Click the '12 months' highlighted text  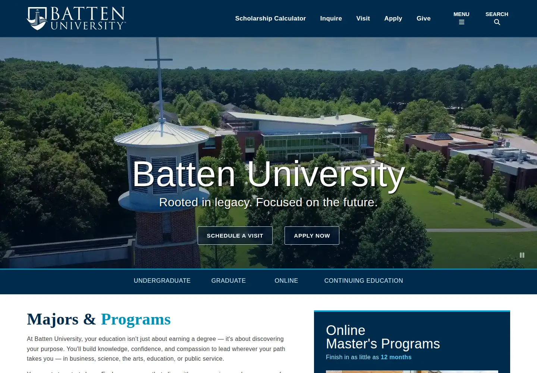pyautogui.click(x=396, y=357)
